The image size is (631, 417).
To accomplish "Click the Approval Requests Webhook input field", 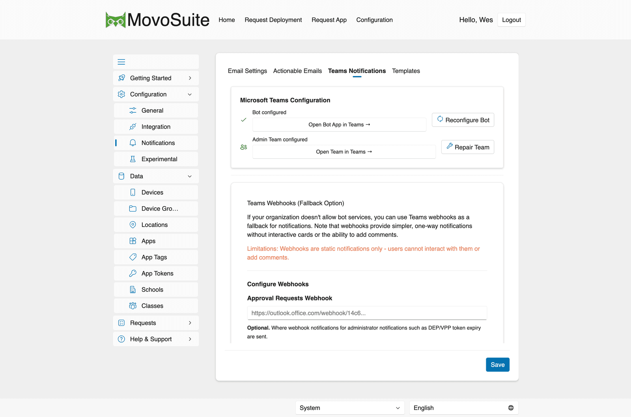I will (x=367, y=313).
